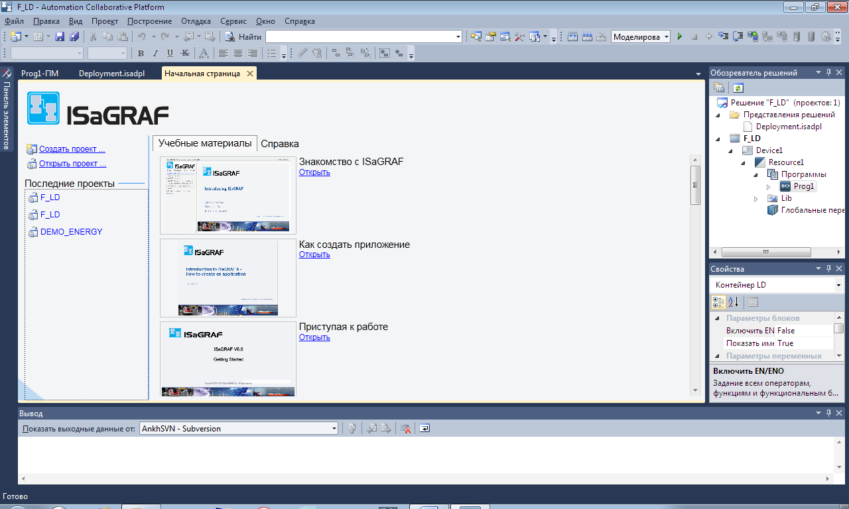Screen dimensions: 849x509
Task: Open the Найти search combo box dropdown
Action: coord(457,36)
